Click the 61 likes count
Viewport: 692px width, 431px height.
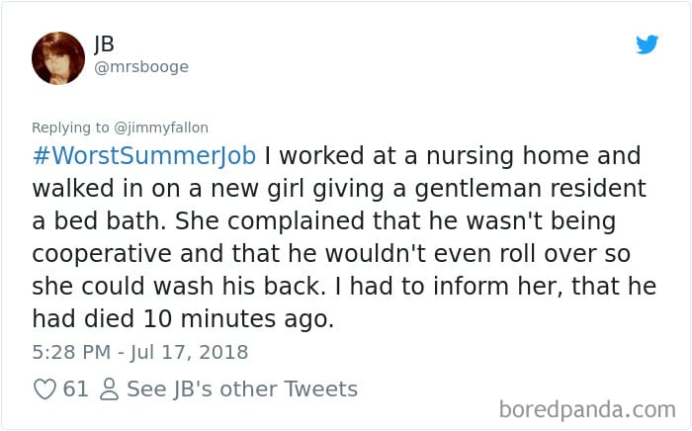pos(75,389)
